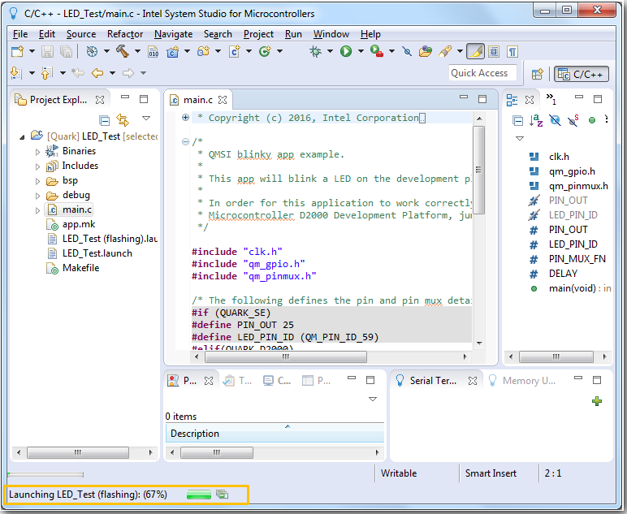627x514 pixels.
Task: Open dropdown next to Debug bug icon
Action: (330, 51)
